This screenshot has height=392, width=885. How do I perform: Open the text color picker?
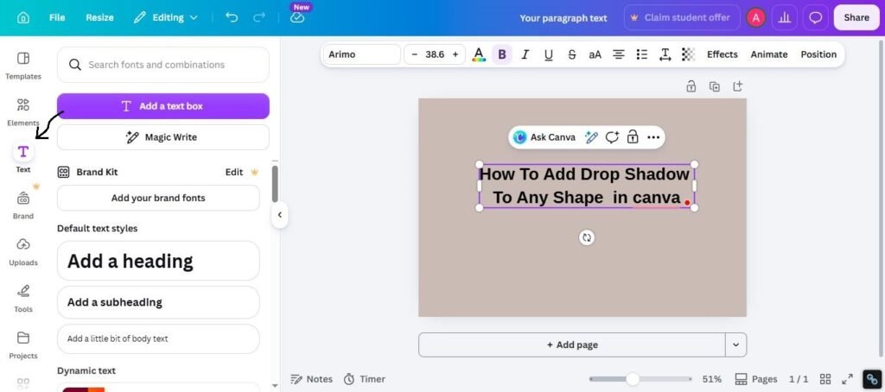coord(479,54)
